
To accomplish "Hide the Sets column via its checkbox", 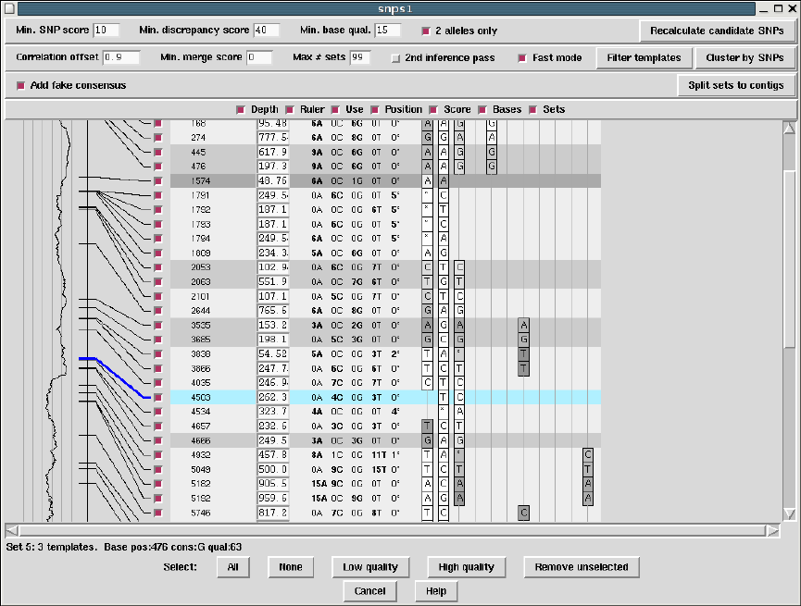I will click(532, 110).
